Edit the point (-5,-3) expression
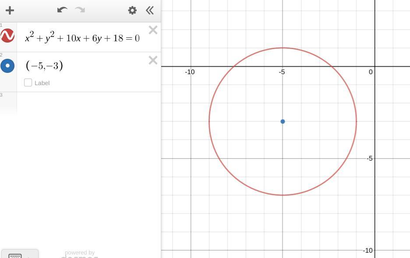Viewport: 410px width, 258px height. pyautogui.click(x=44, y=65)
